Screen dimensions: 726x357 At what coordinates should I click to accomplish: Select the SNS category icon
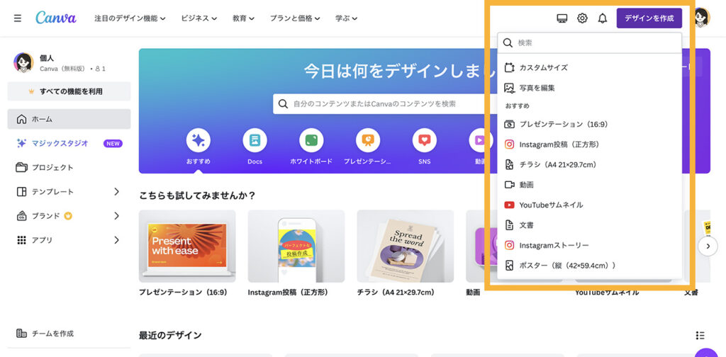coord(424,140)
